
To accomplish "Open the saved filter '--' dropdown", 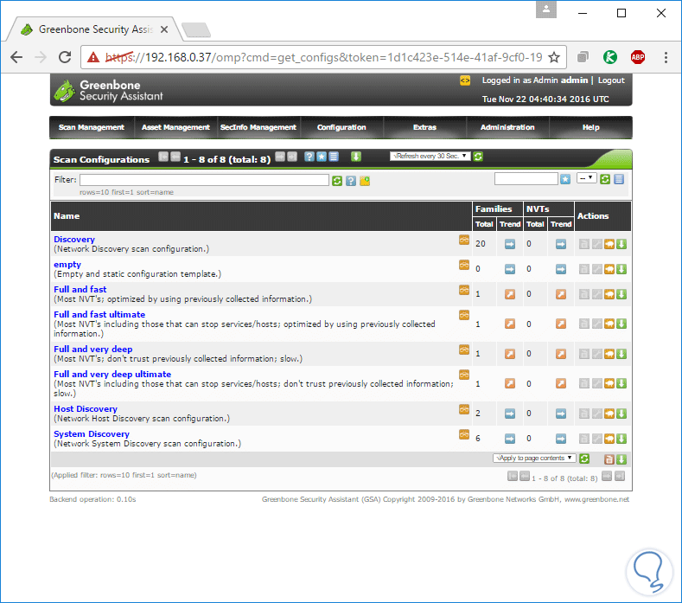I will point(586,178).
